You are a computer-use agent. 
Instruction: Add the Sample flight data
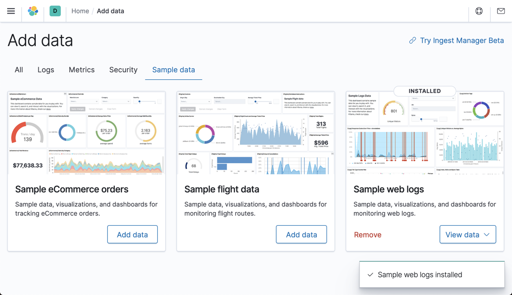[x=301, y=234]
